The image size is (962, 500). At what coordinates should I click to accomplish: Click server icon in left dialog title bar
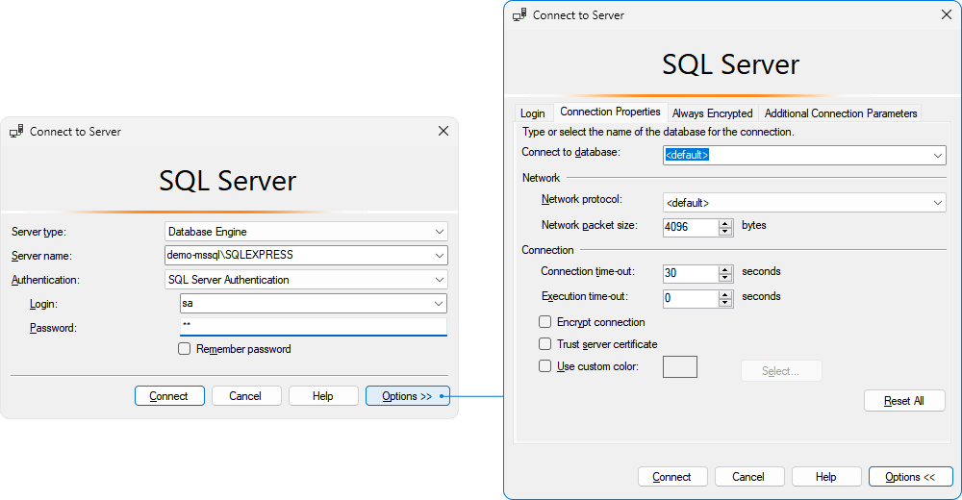[x=16, y=132]
